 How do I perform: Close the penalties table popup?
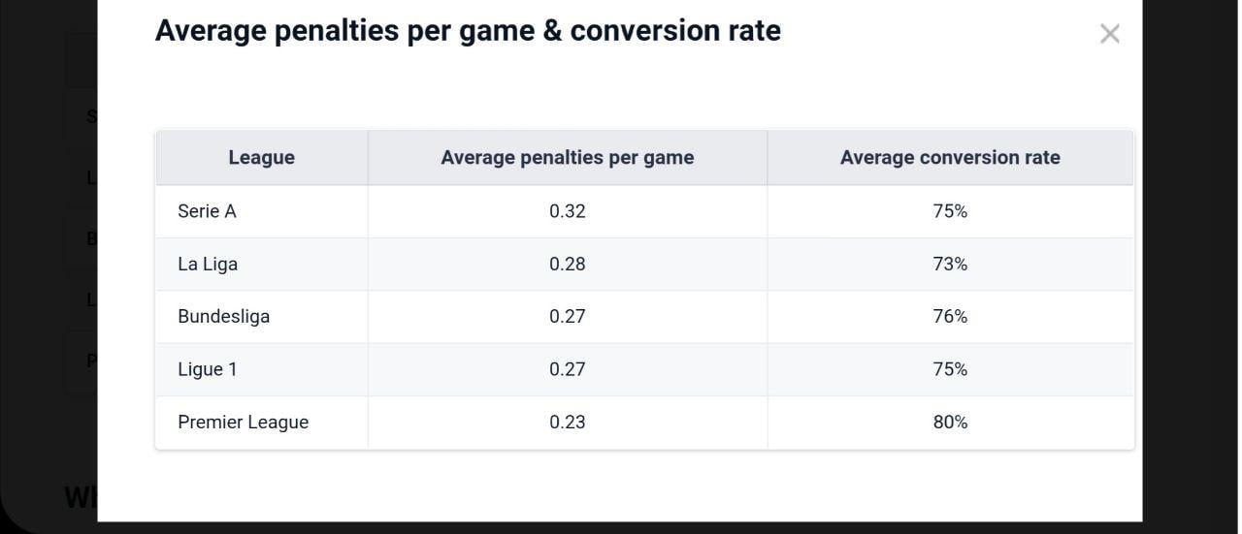click(x=1109, y=34)
